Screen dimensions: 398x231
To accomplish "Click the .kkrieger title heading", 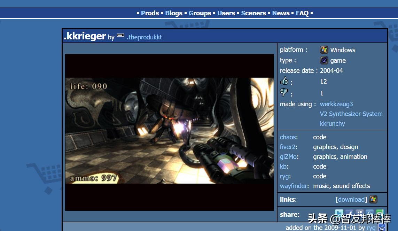I will coord(85,36).
